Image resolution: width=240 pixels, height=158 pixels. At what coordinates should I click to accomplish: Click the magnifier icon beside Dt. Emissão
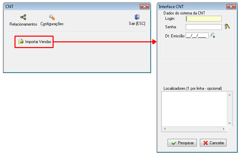pos(213,35)
